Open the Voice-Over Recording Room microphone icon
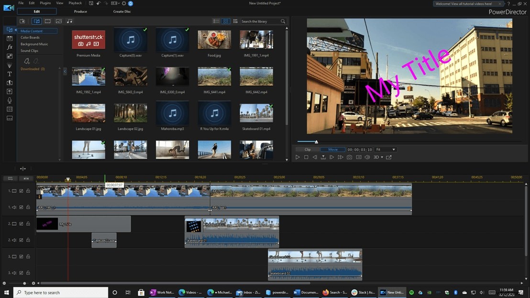This screenshot has width=530, height=298. 9,100
